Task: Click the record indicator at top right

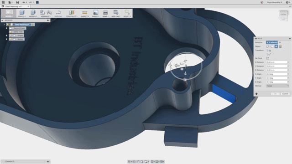Action: click(x=261, y=2)
